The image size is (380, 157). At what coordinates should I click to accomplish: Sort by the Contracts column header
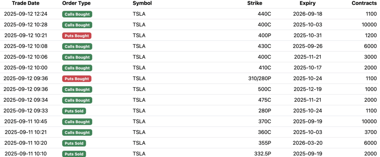tap(364, 3)
